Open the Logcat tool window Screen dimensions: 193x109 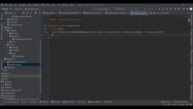pyautogui.click(x=81, y=102)
